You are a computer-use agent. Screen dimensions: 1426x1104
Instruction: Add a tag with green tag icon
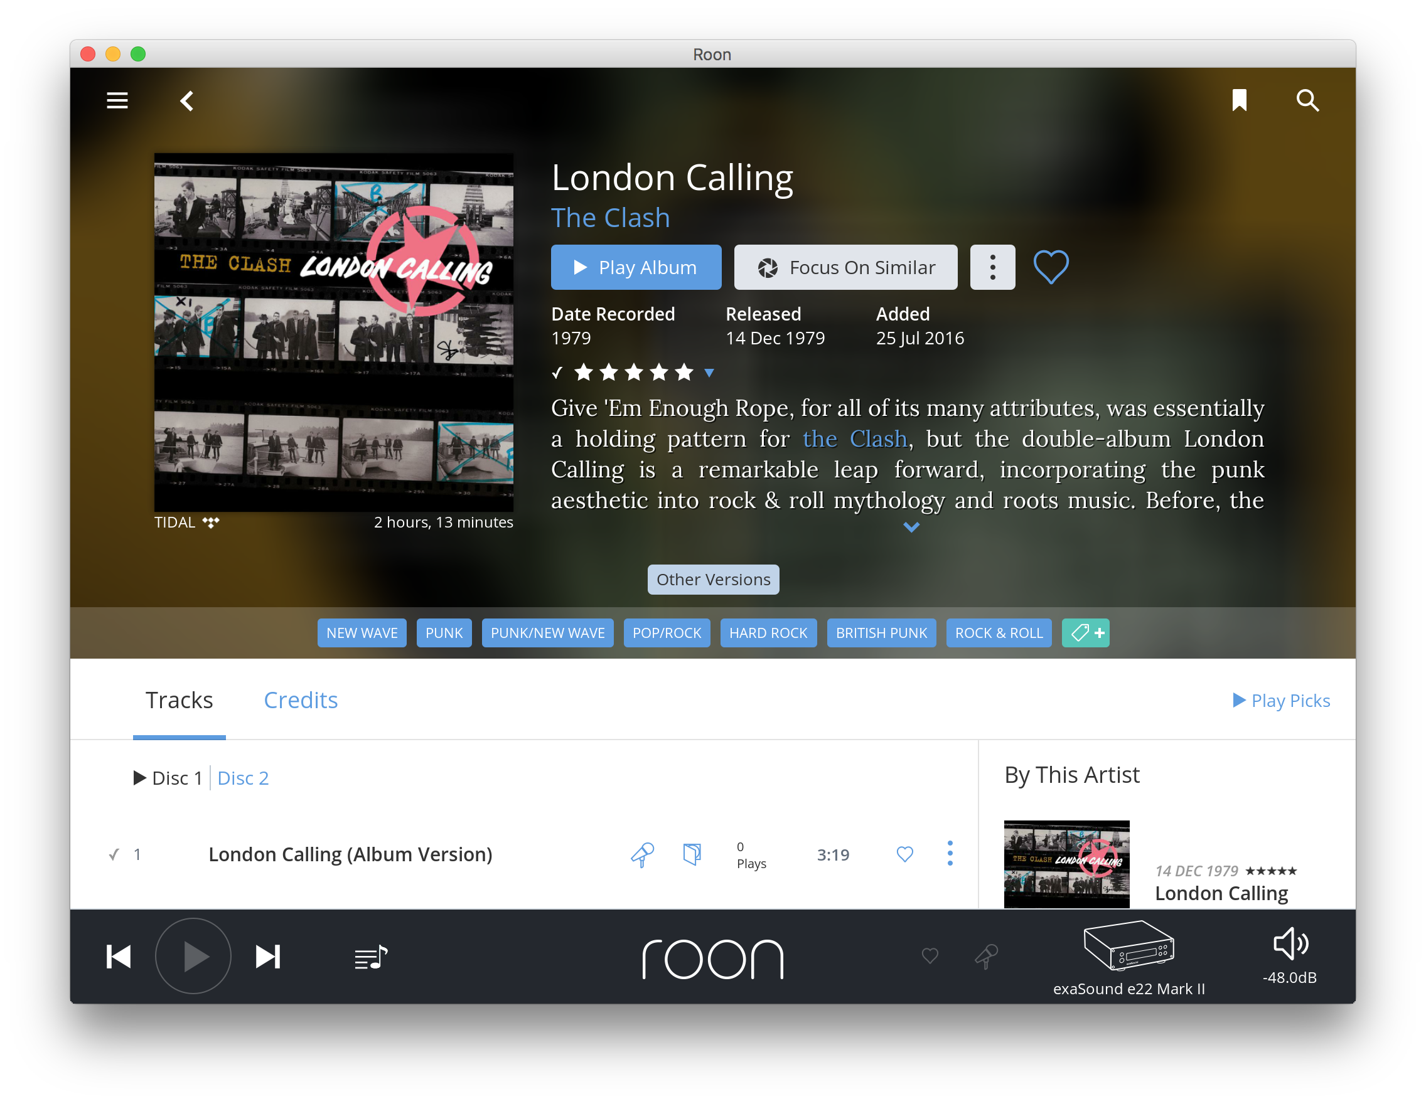click(x=1085, y=633)
